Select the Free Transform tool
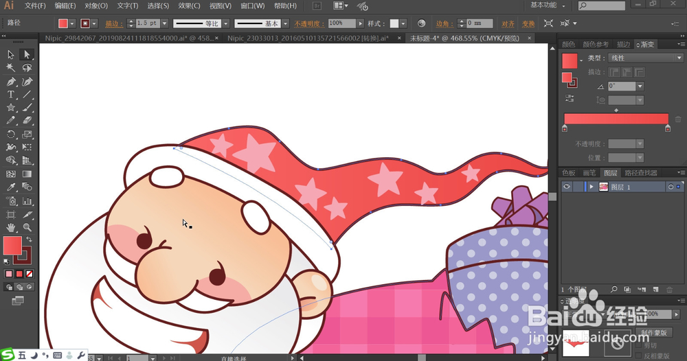Viewport: 687px width, 361px height. point(27,148)
